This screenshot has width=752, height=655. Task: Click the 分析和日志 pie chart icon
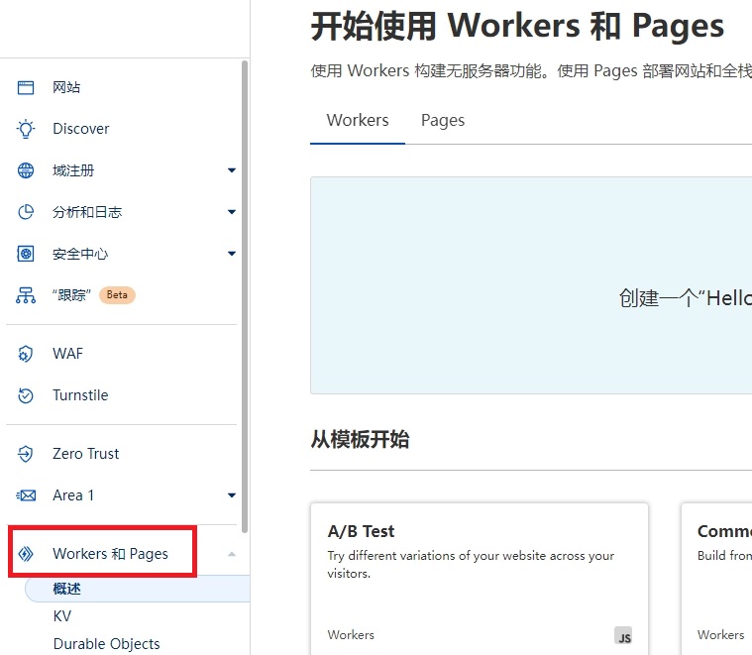26,212
